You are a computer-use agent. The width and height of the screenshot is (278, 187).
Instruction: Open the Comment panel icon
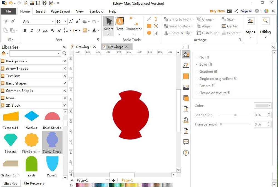pos(186,142)
